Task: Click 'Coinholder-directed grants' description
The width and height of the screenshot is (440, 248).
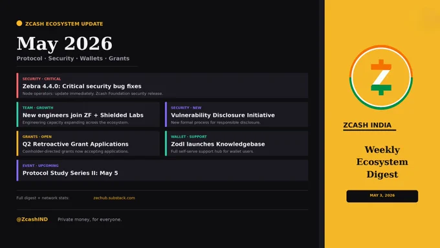Action: click(x=76, y=152)
